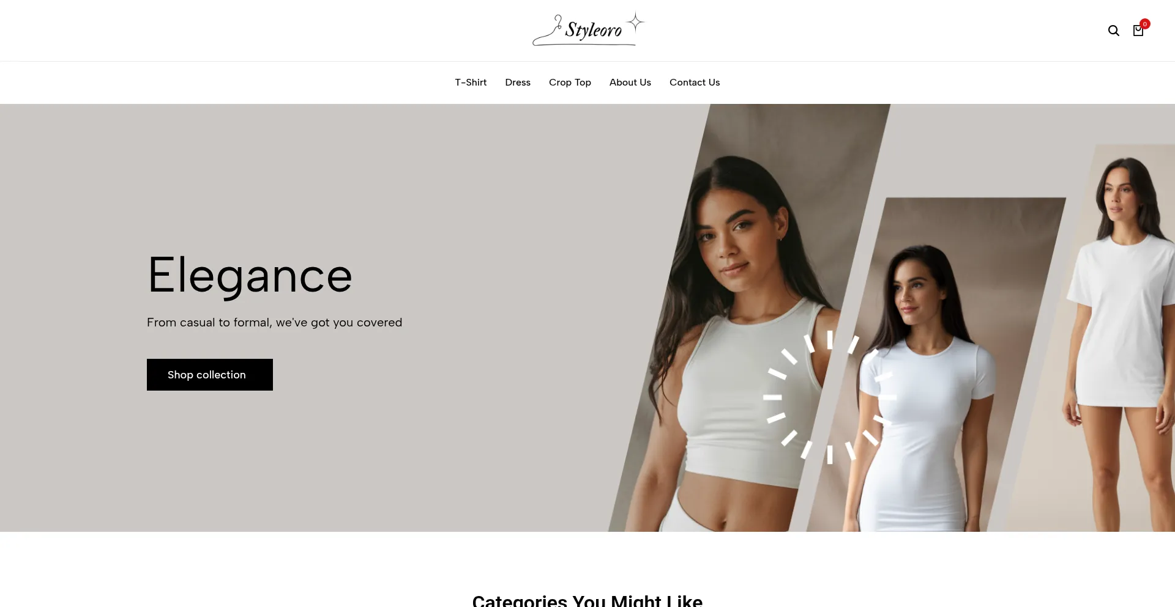Screen dimensions: 1175x607
Task: Click the Elegance banner heading
Action: coord(250,276)
